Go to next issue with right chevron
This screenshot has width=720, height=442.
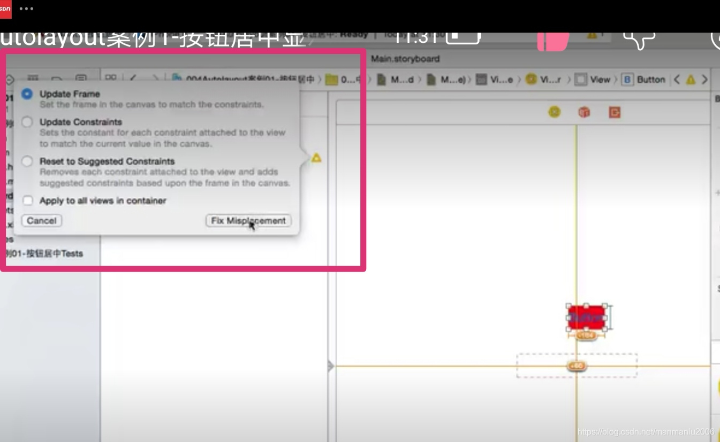pos(704,80)
